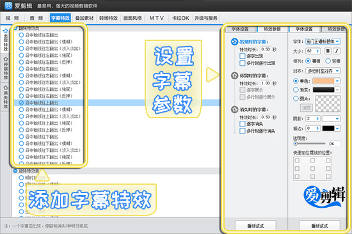Image resolution: width=352 pixels, height=234 pixels.
Task: Open the MTV tab
Action: click(x=157, y=18)
